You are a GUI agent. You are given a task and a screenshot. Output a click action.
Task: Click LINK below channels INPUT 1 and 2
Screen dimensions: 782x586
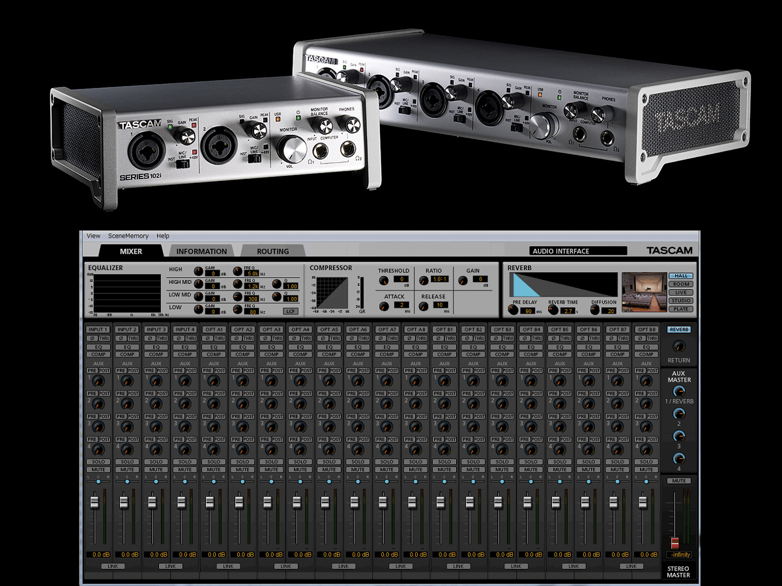(x=113, y=566)
